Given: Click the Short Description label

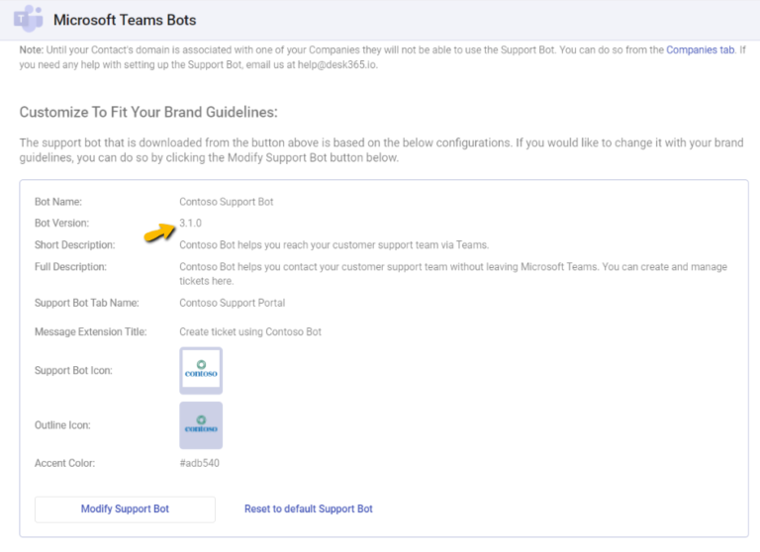Looking at the screenshot, I should 74,244.
